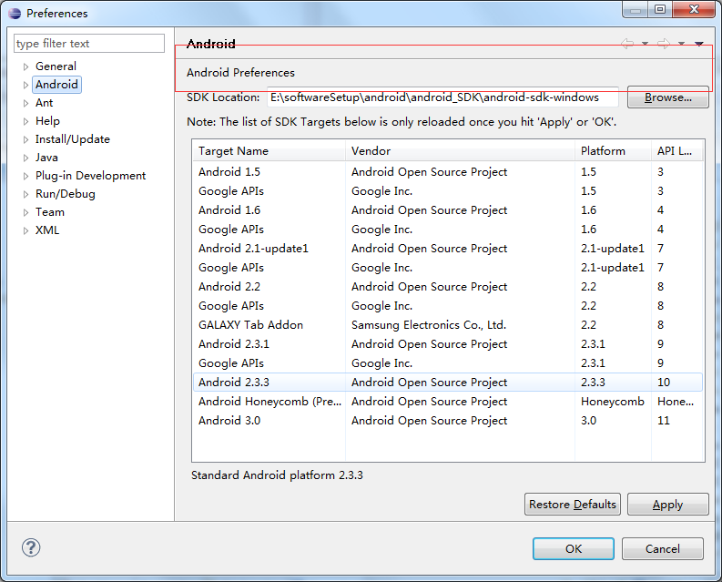Select the Android 1.6 target row
The width and height of the screenshot is (722, 582).
click(x=448, y=210)
